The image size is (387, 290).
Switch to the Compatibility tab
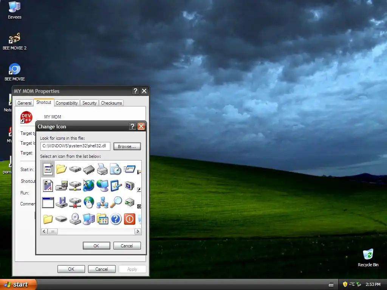point(67,103)
